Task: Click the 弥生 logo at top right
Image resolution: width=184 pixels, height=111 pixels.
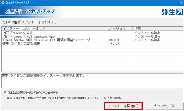Action: pos(172,12)
